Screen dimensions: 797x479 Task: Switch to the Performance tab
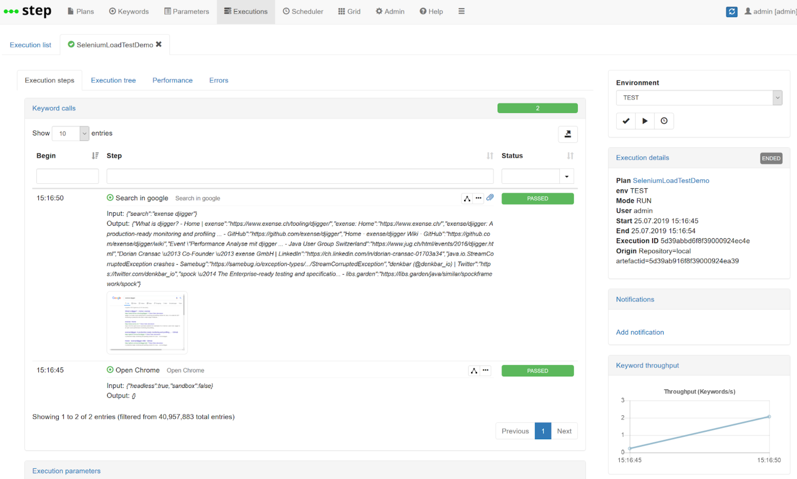pyautogui.click(x=172, y=81)
